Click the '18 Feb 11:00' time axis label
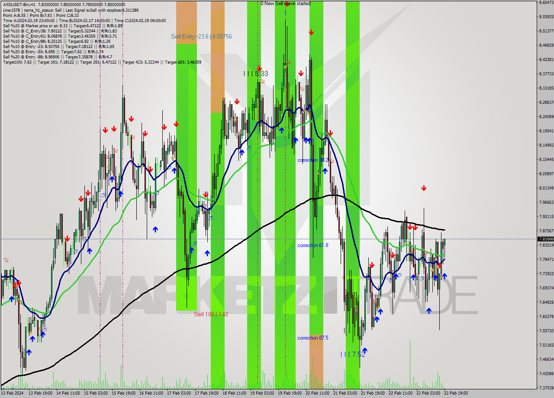The width and height of the screenshot is (554, 398). [234, 393]
